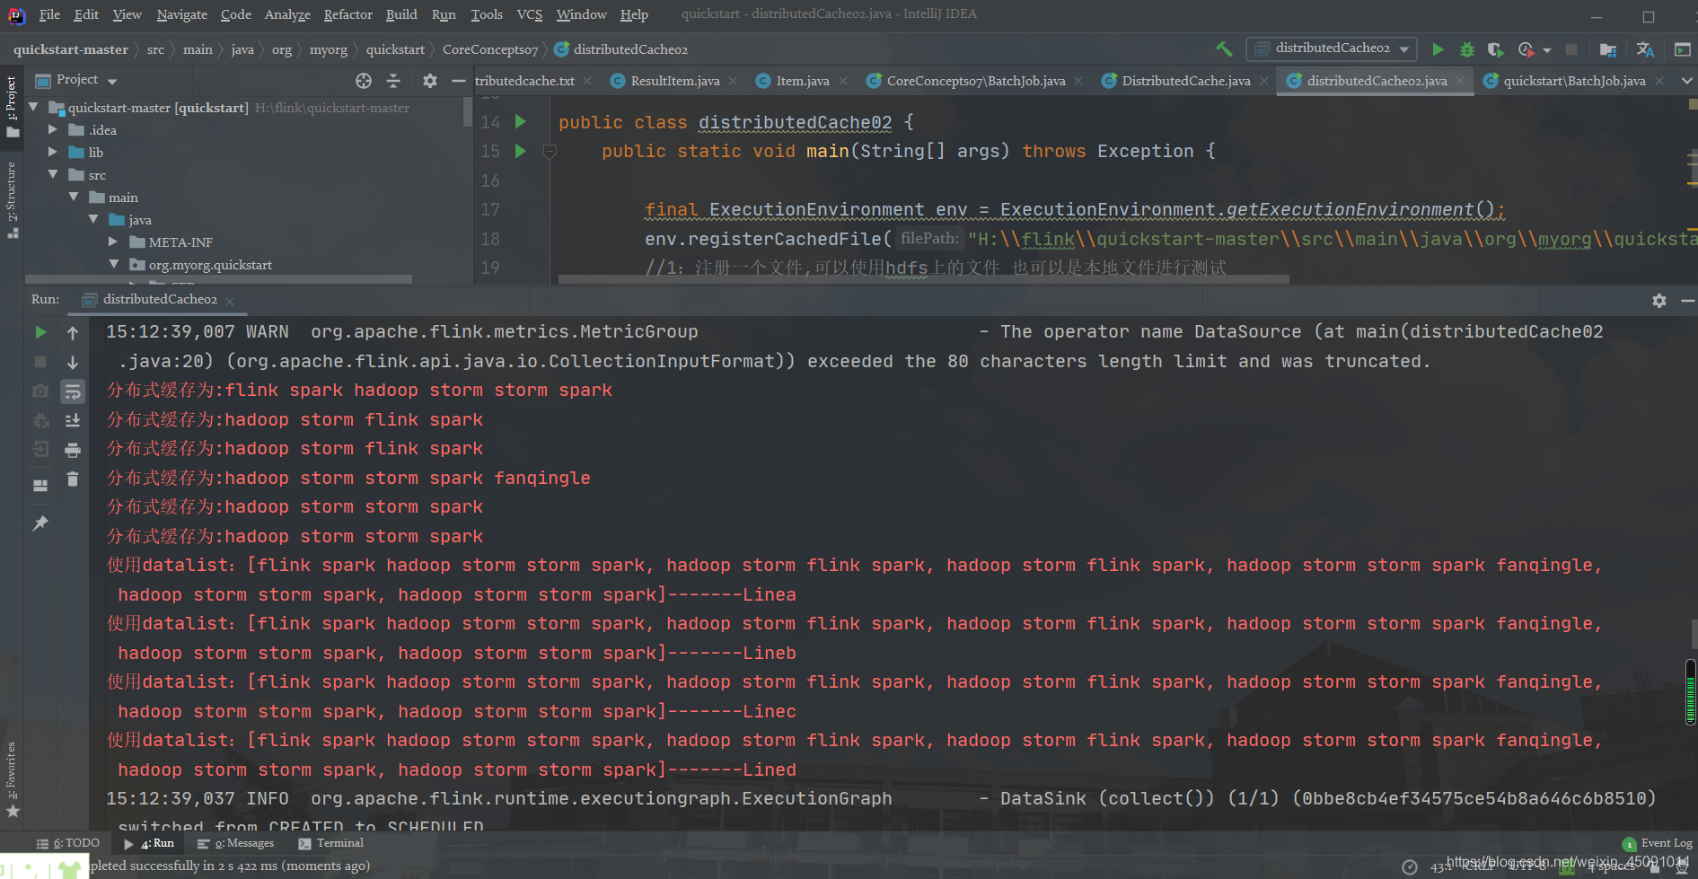Toggle the Favorites side panel

12,779
